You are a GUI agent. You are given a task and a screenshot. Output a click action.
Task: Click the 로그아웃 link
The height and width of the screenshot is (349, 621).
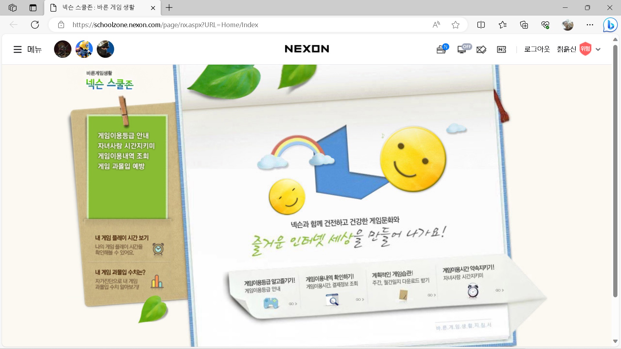click(537, 49)
